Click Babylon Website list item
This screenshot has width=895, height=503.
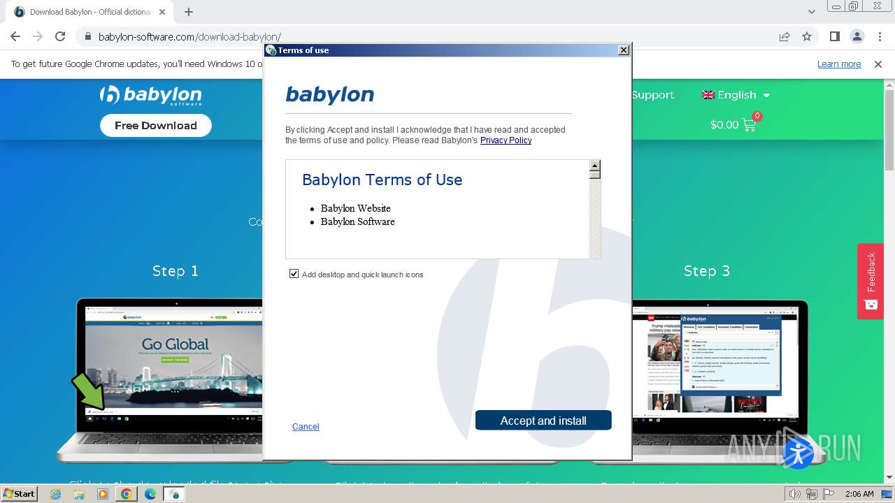point(355,208)
